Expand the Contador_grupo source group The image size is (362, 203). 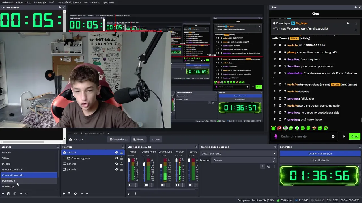(64, 158)
